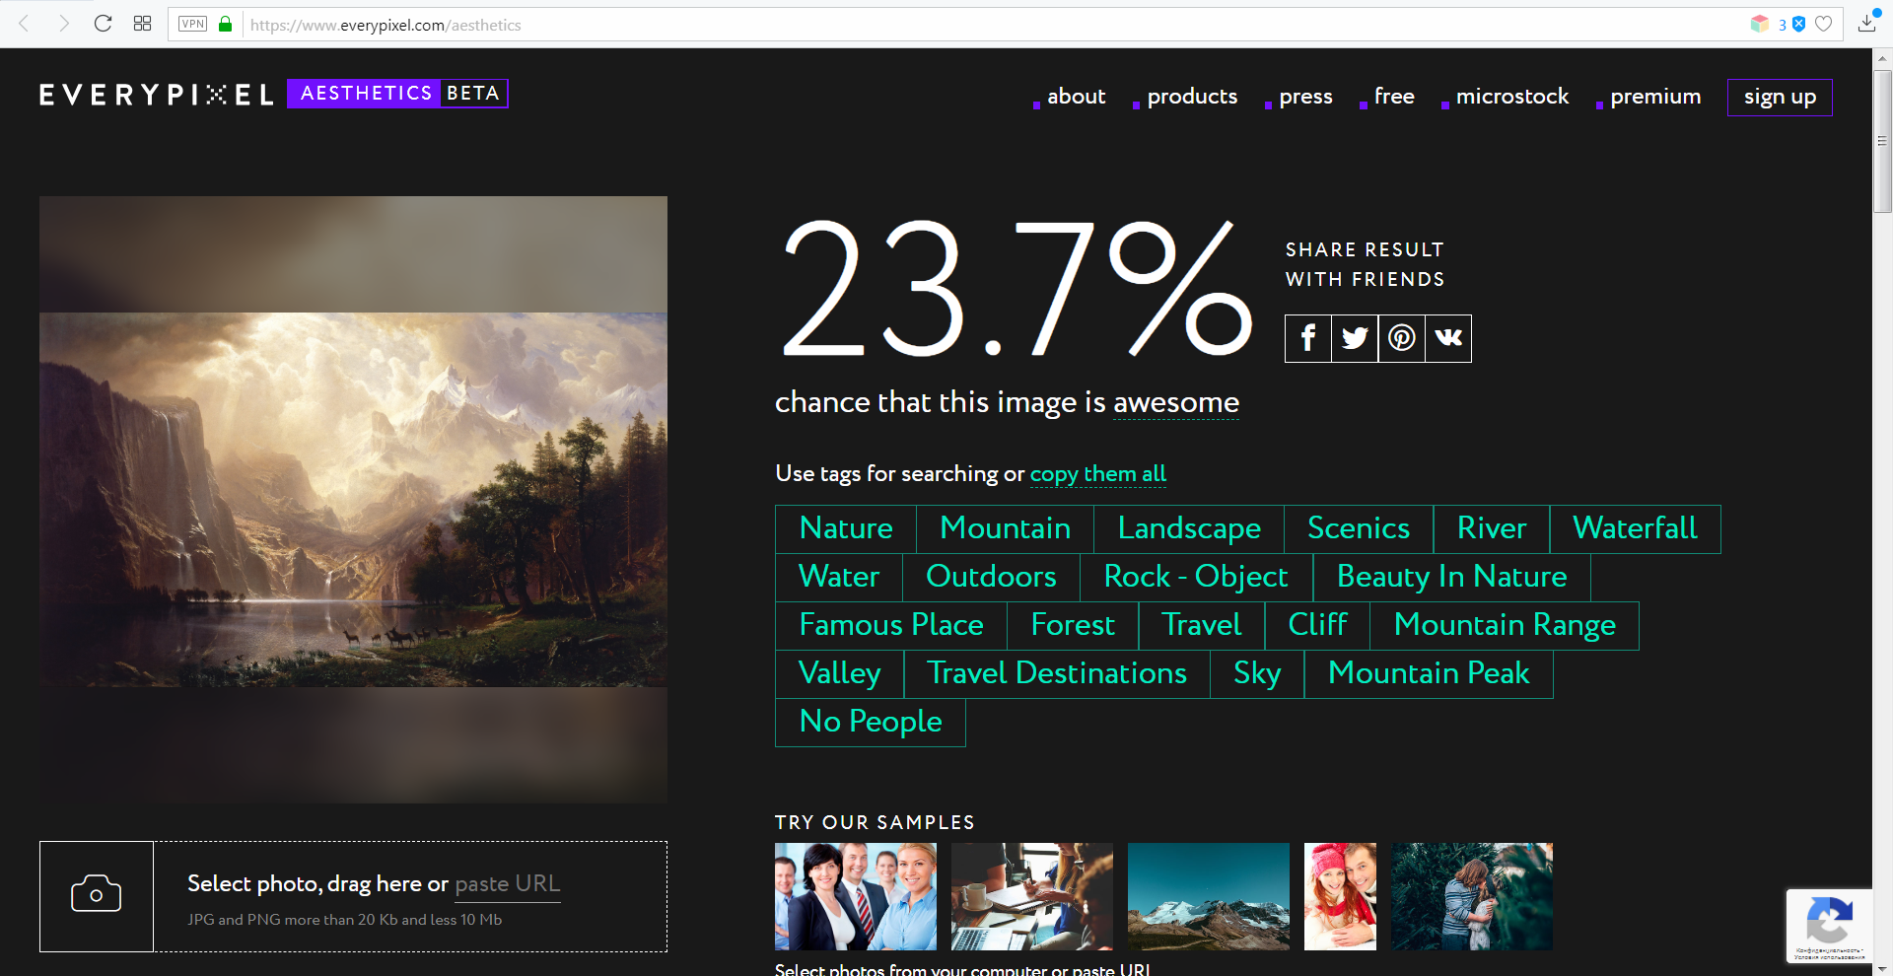Viewport: 1893px width, 976px height.
Task: Open the microstock menu item
Action: (1511, 97)
